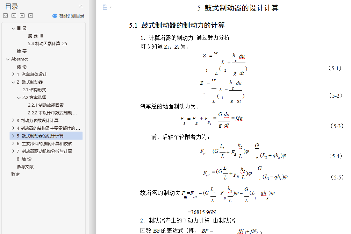351x234 pixels.
Task: Click the heading 5.1 鼓式制动器的制动力的计算
Action: pos(177,25)
